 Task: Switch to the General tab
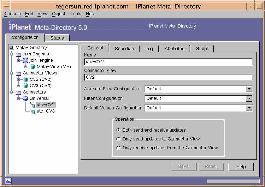coord(95,48)
